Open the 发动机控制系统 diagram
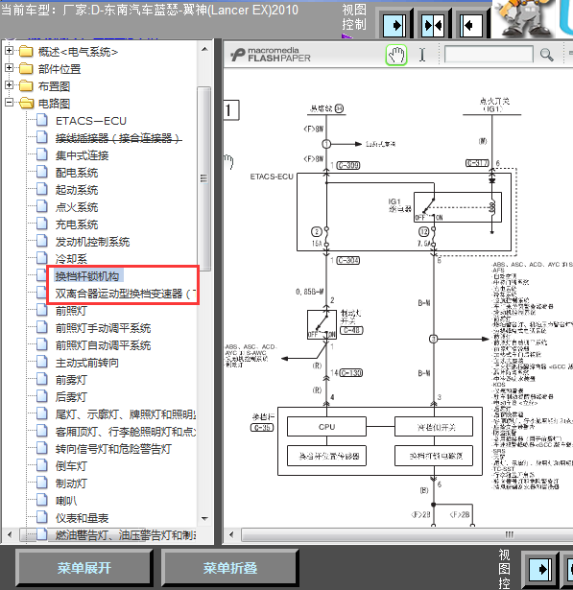573x590 pixels. 92,242
